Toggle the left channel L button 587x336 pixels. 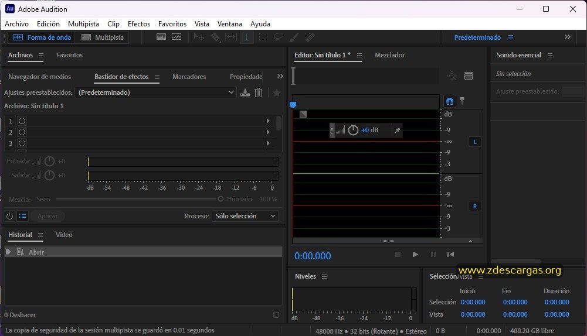click(475, 142)
